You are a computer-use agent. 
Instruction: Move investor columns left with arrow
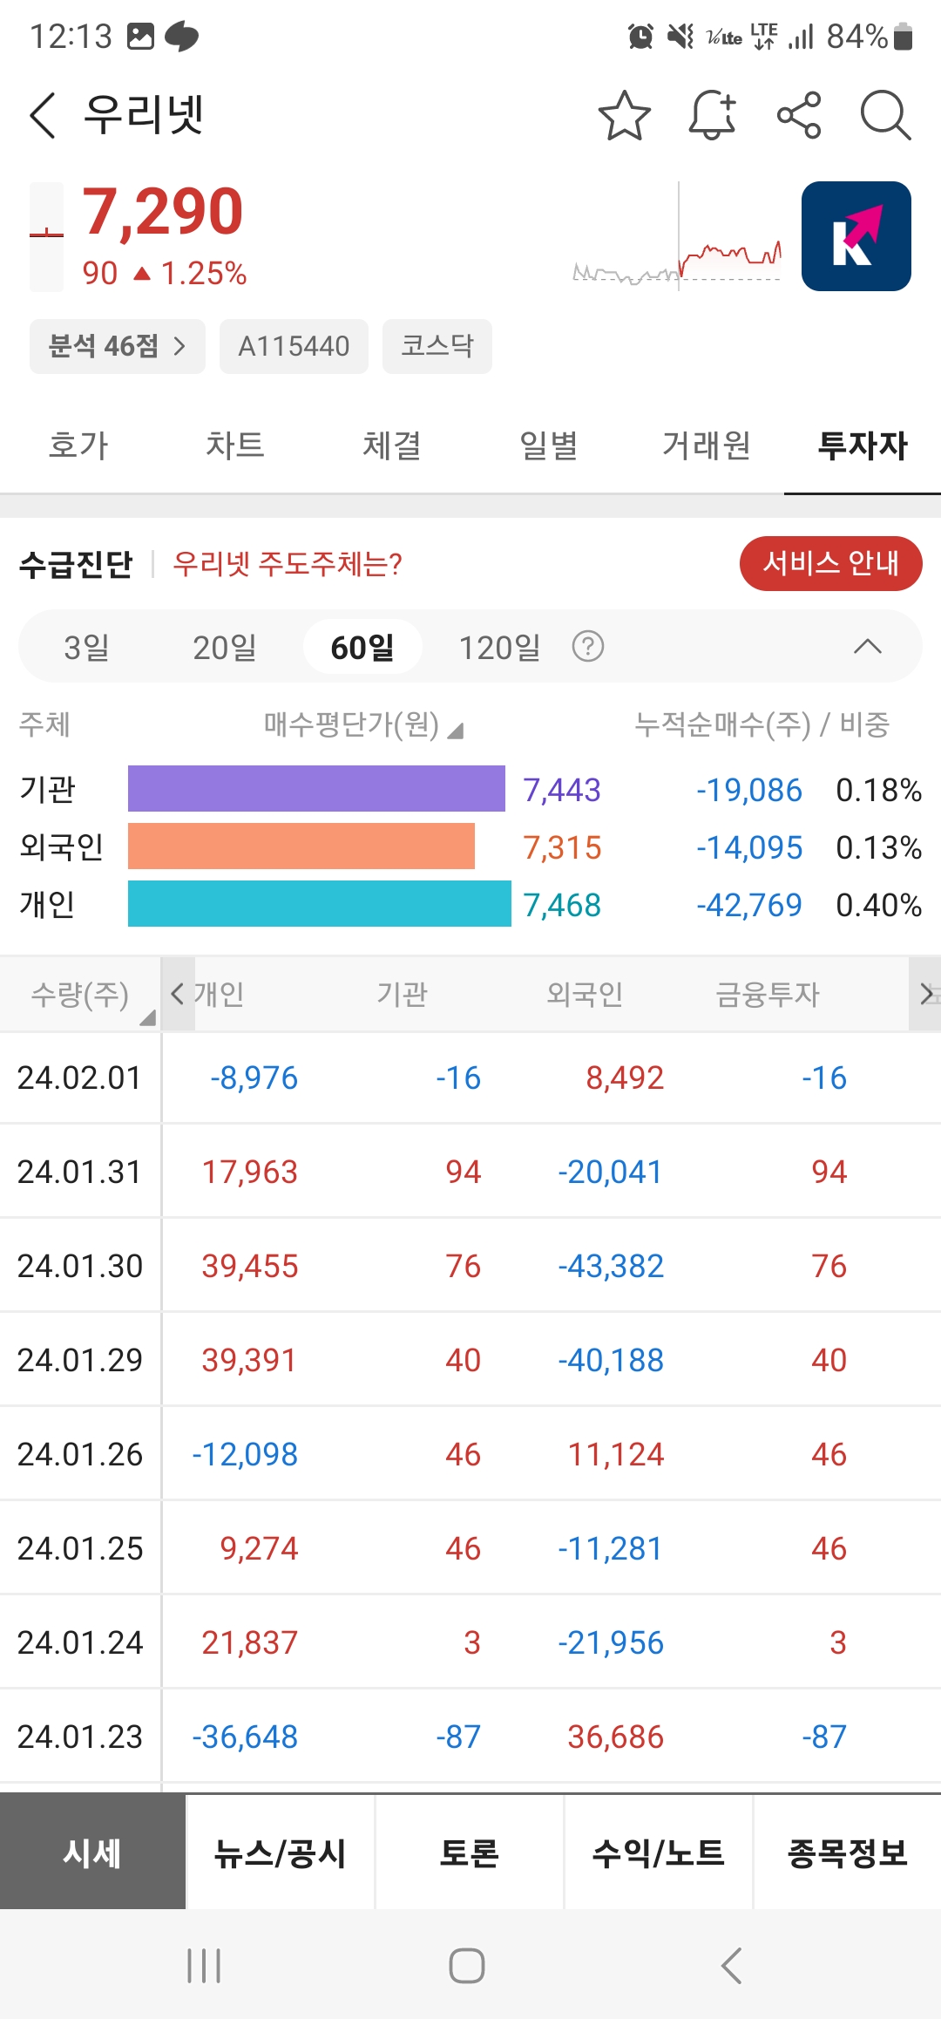point(178,994)
